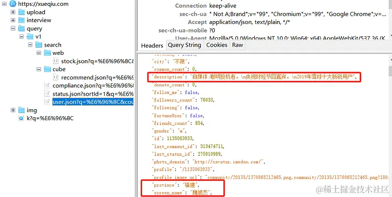The height and width of the screenshot is (197, 392).
Task: Select the img folder label
Action: pyautogui.click(x=32, y=110)
